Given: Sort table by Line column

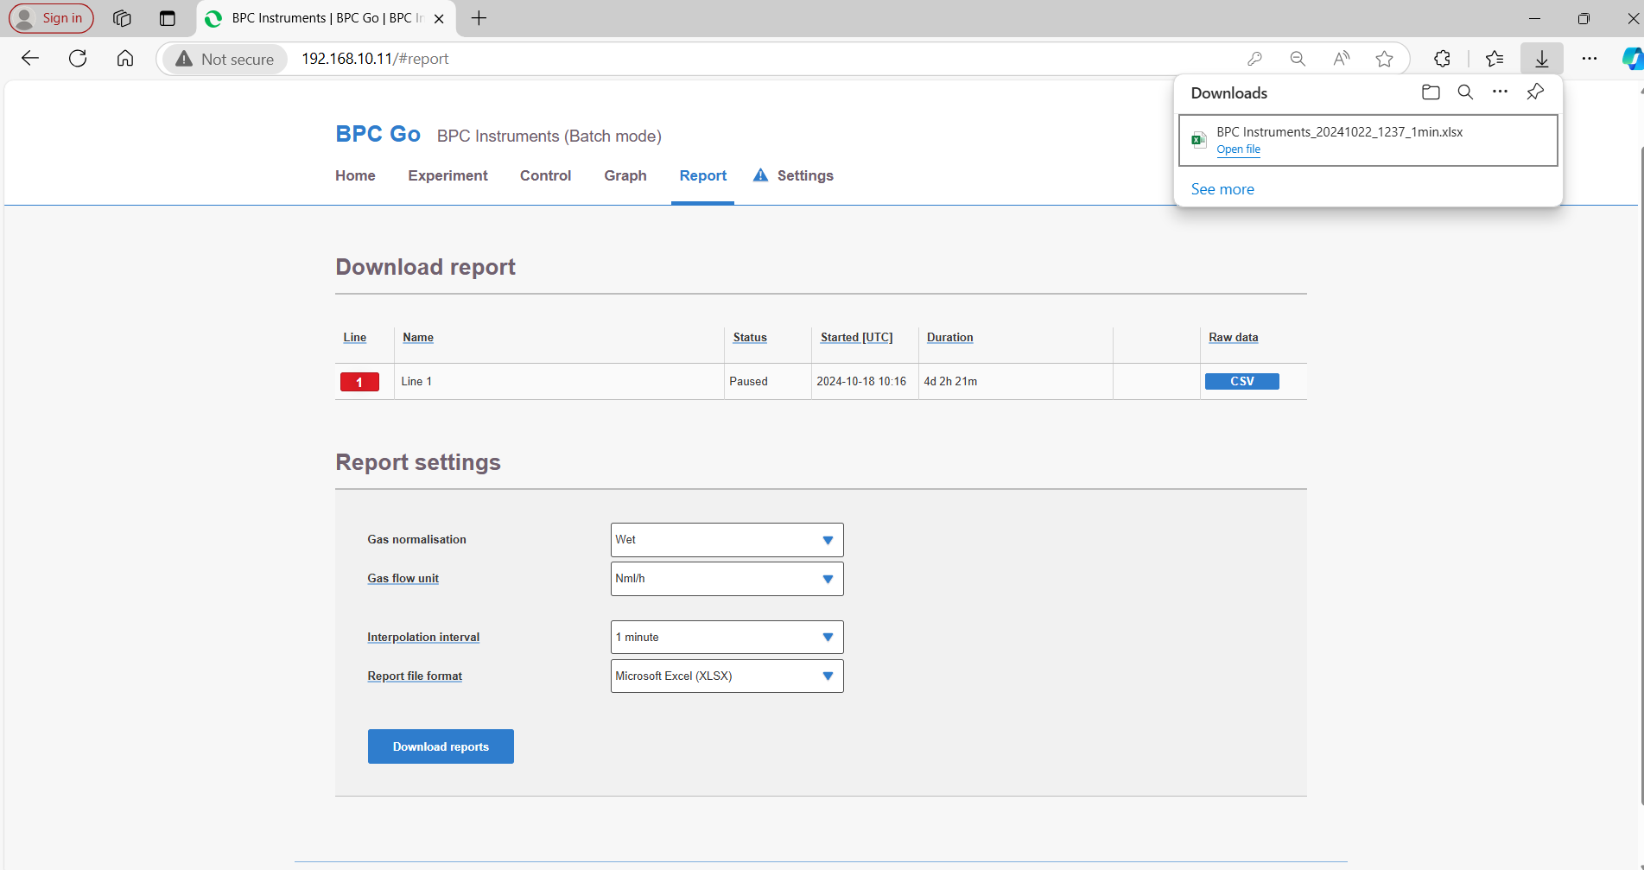Looking at the screenshot, I should tap(354, 337).
